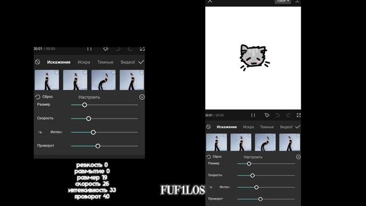Image resolution: width=366 pixels, height=206 pixels.
Task: Select third bent-pose effect thumbnail, left panel
Action: (x=104, y=80)
